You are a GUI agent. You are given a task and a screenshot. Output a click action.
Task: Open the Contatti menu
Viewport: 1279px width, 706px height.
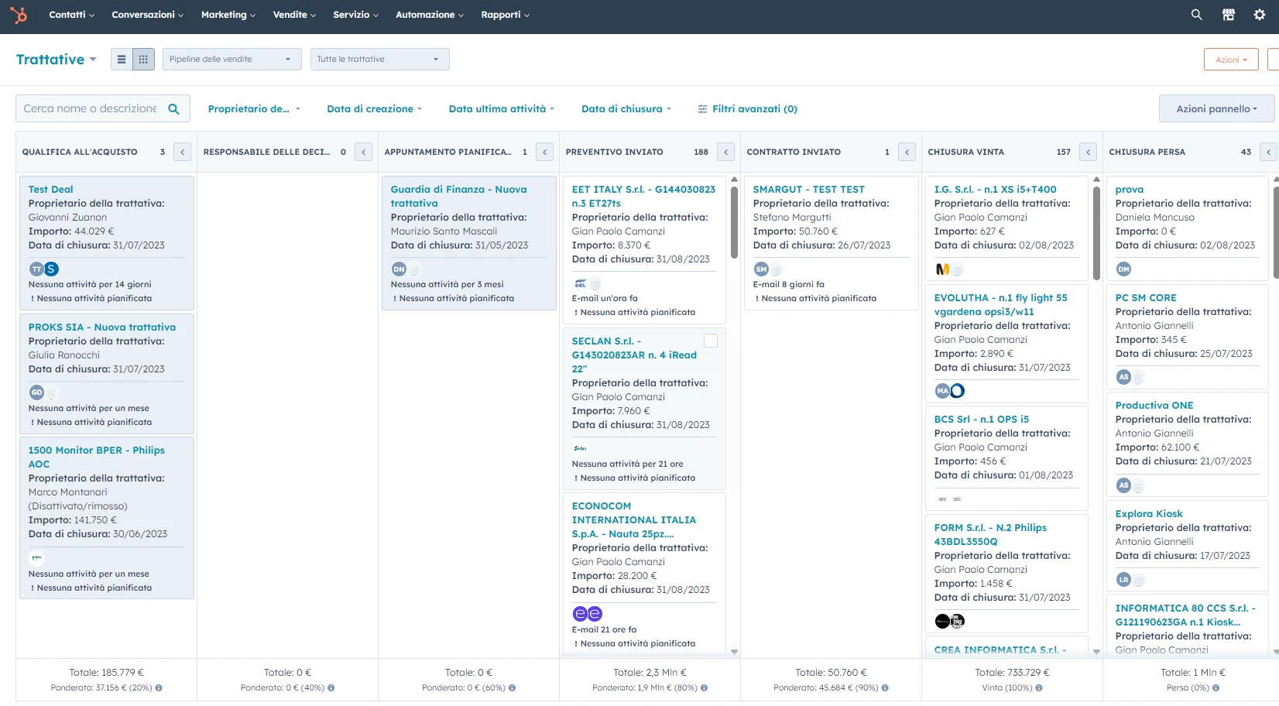[x=71, y=15]
